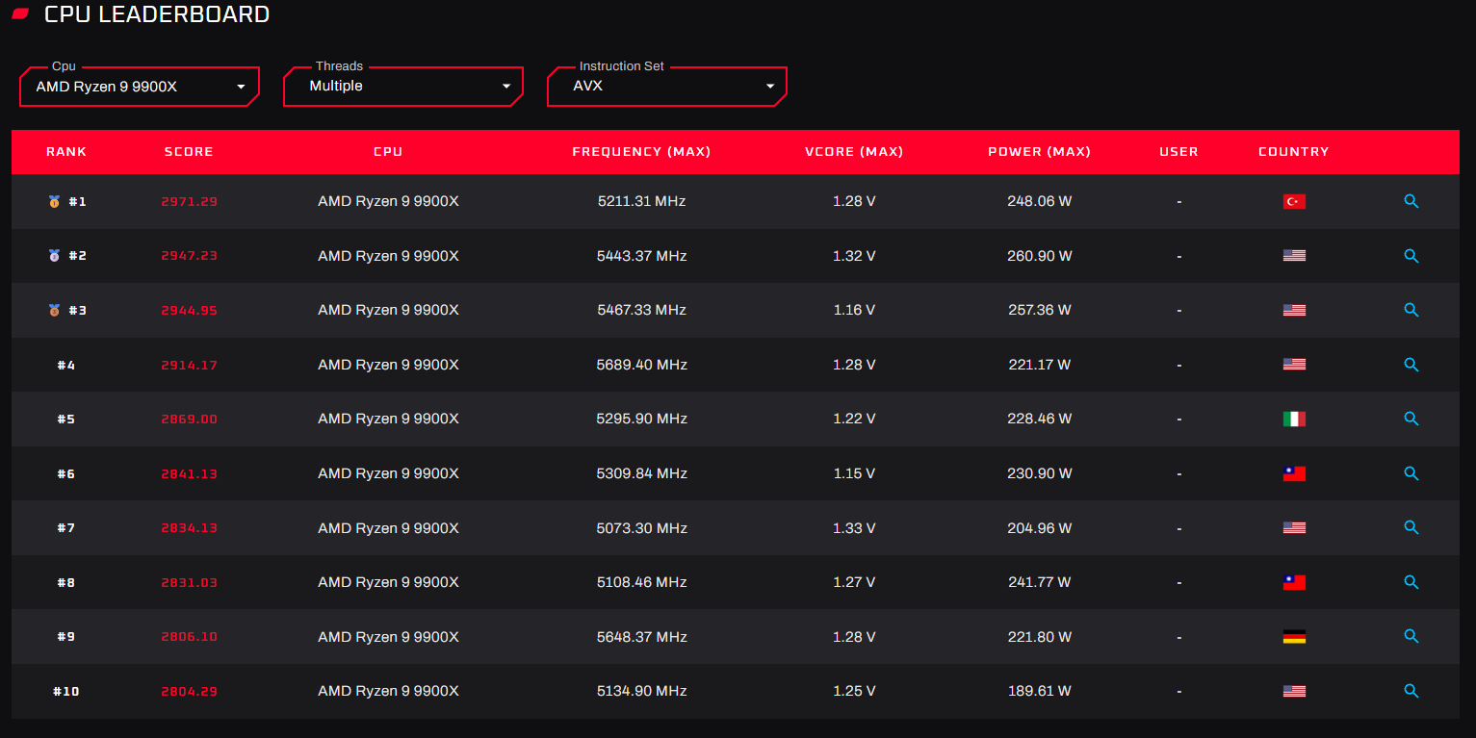Click the Turkey flag in rank #1 row

[x=1294, y=201]
